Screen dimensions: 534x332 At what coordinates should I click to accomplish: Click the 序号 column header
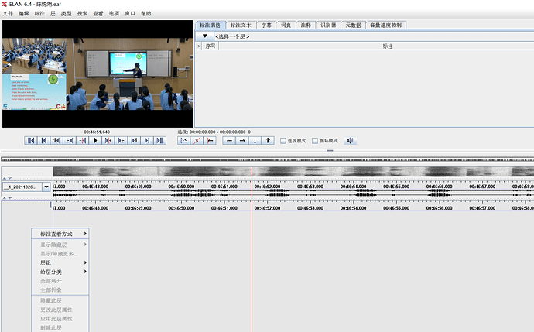[211, 46]
